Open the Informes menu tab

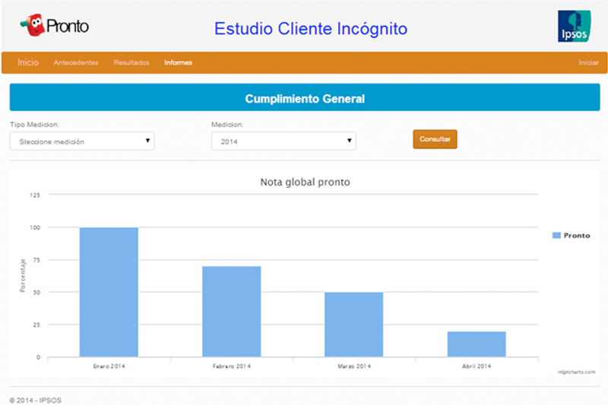pyautogui.click(x=178, y=62)
